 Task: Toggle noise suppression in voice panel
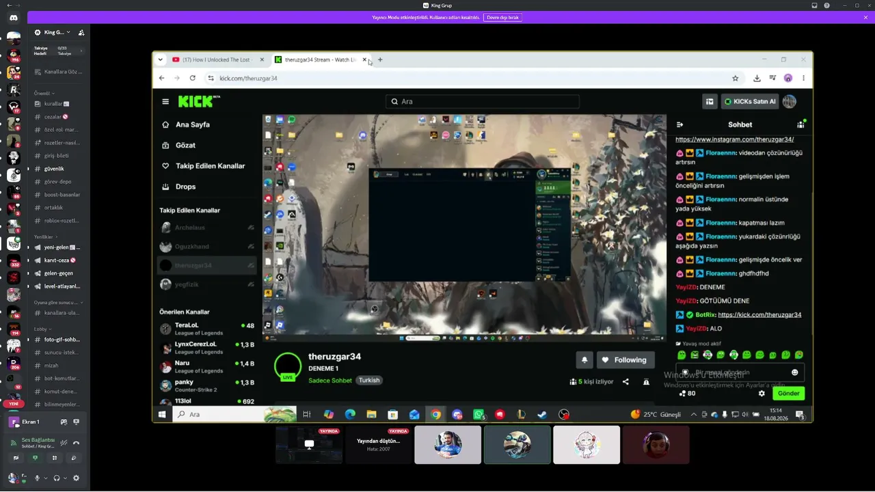point(64,443)
